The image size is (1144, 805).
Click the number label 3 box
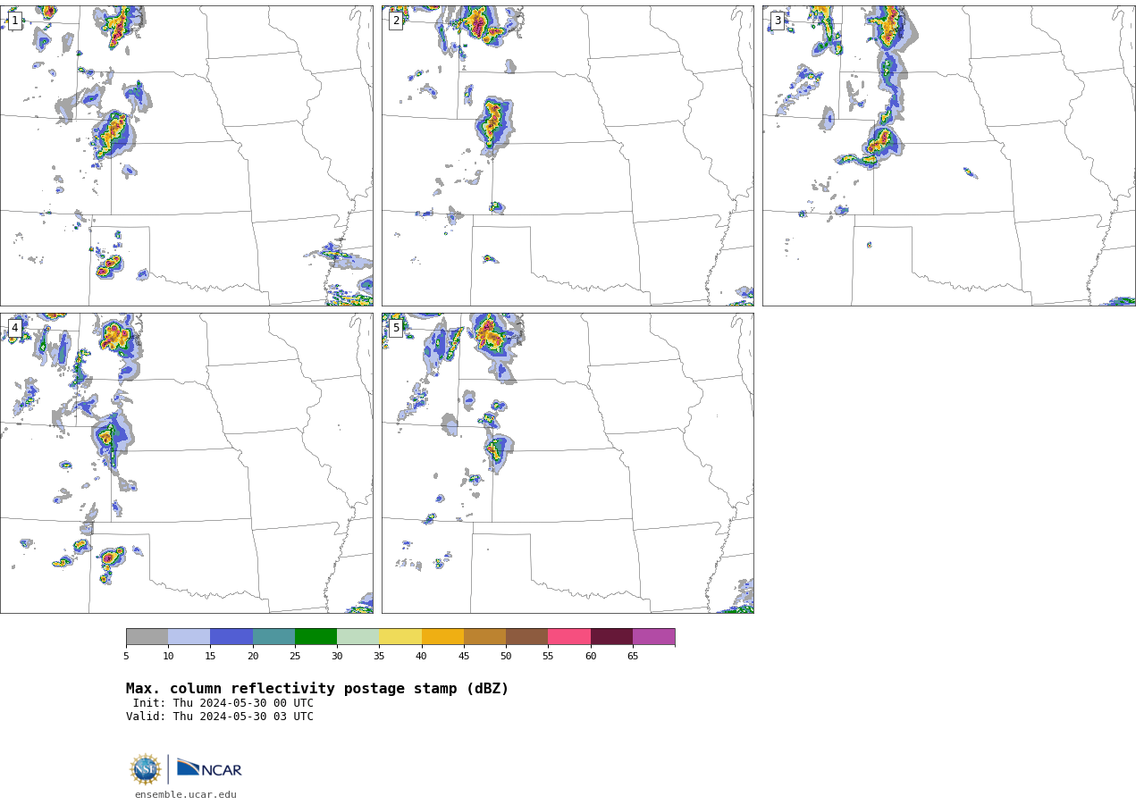point(778,21)
